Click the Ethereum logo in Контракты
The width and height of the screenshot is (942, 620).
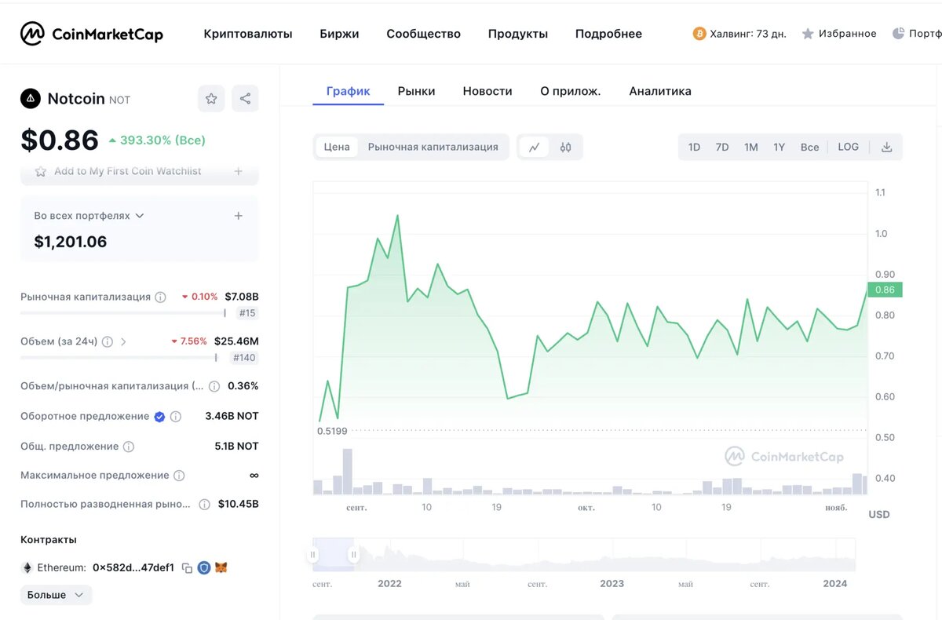(x=27, y=567)
